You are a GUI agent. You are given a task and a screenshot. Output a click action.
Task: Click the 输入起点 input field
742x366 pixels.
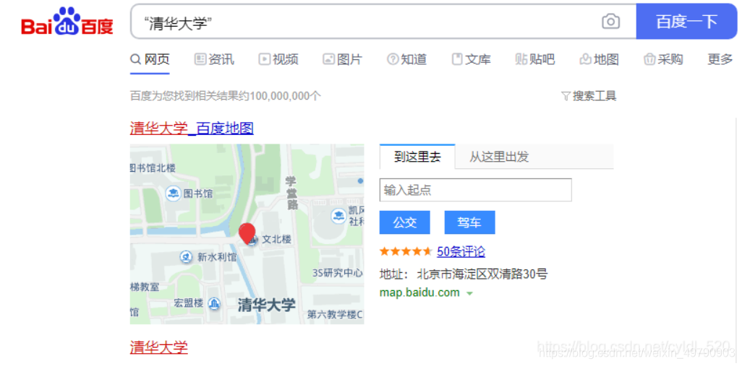pyautogui.click(x=476, y=190)
